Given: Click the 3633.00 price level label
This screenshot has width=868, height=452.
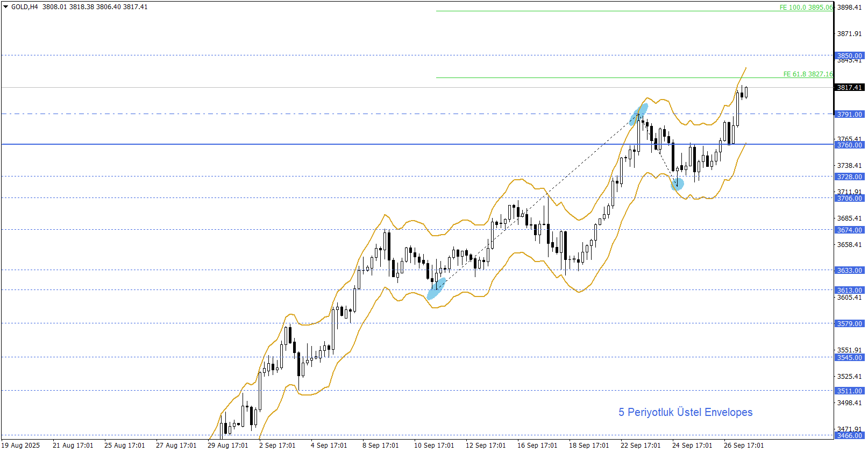Looking at the screenshot, I should (849, 271).
